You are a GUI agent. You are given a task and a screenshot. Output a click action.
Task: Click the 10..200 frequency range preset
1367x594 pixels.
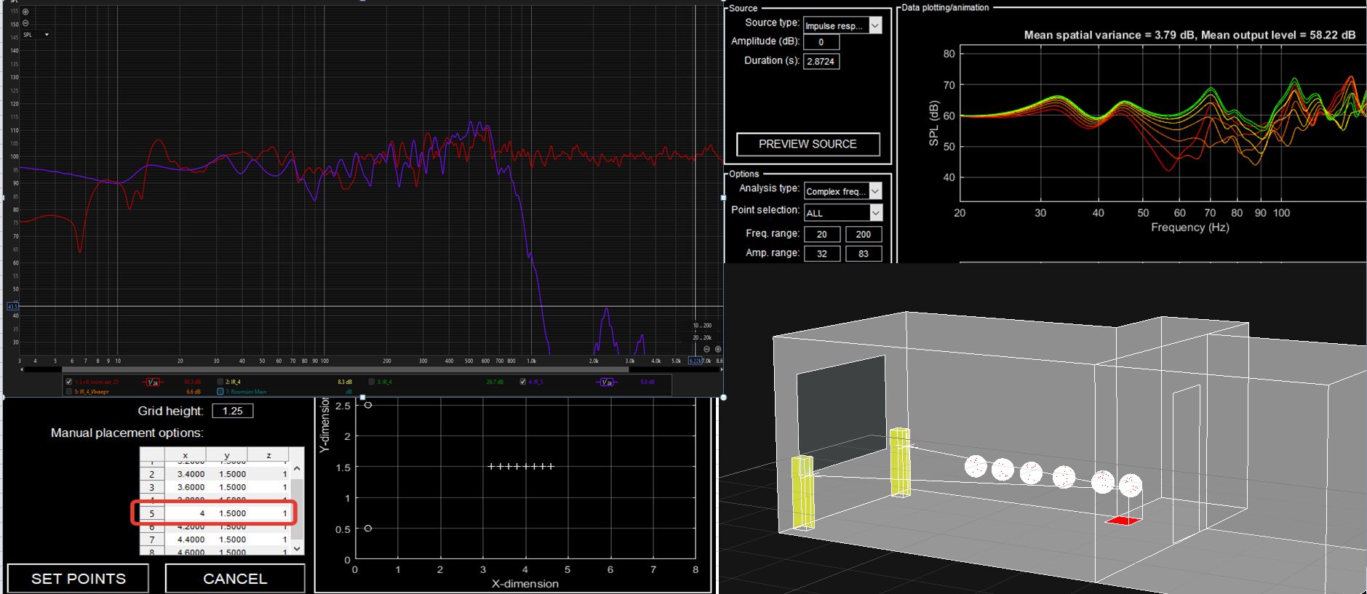pyautogui.click(x=702, y=326)
